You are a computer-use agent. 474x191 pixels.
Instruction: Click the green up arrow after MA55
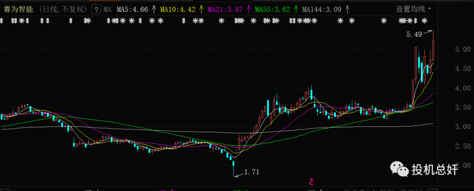[x=296, y=9]
